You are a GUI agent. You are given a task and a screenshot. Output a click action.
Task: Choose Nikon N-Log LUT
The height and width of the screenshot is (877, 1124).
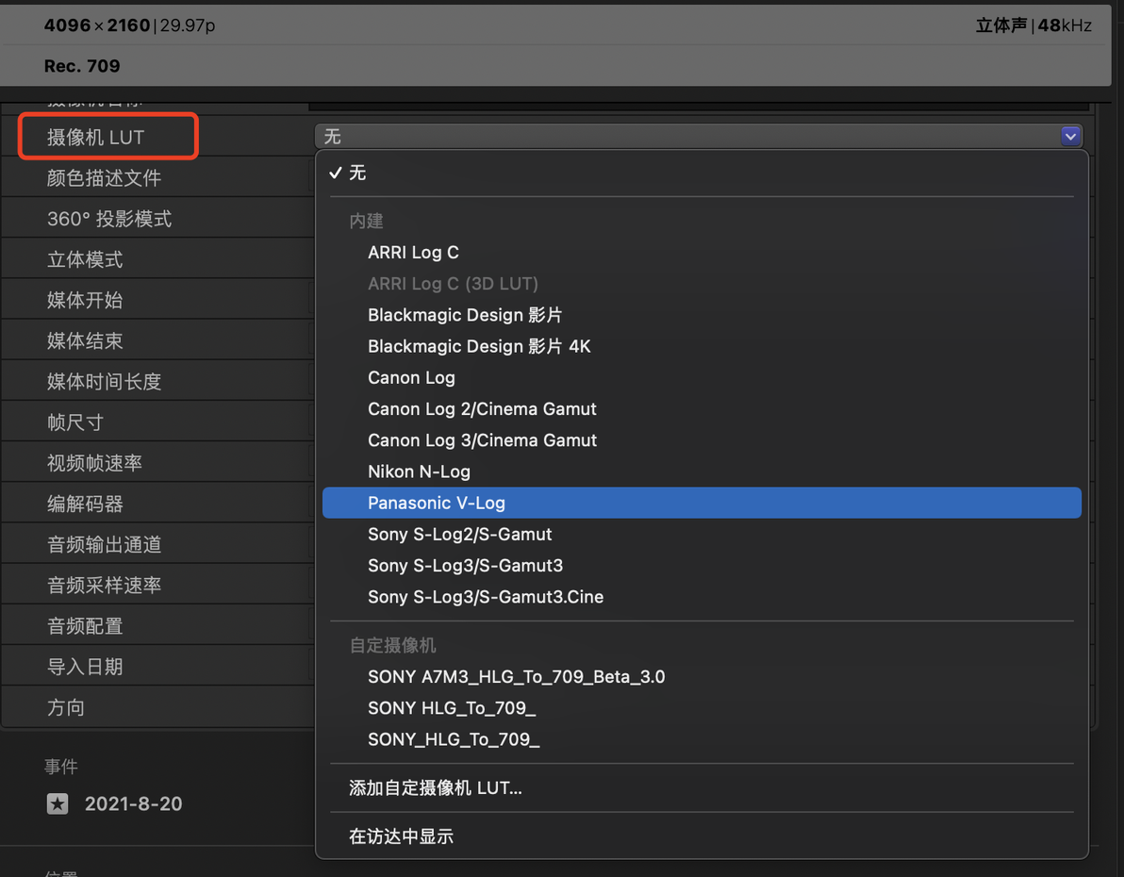[702, 472]
